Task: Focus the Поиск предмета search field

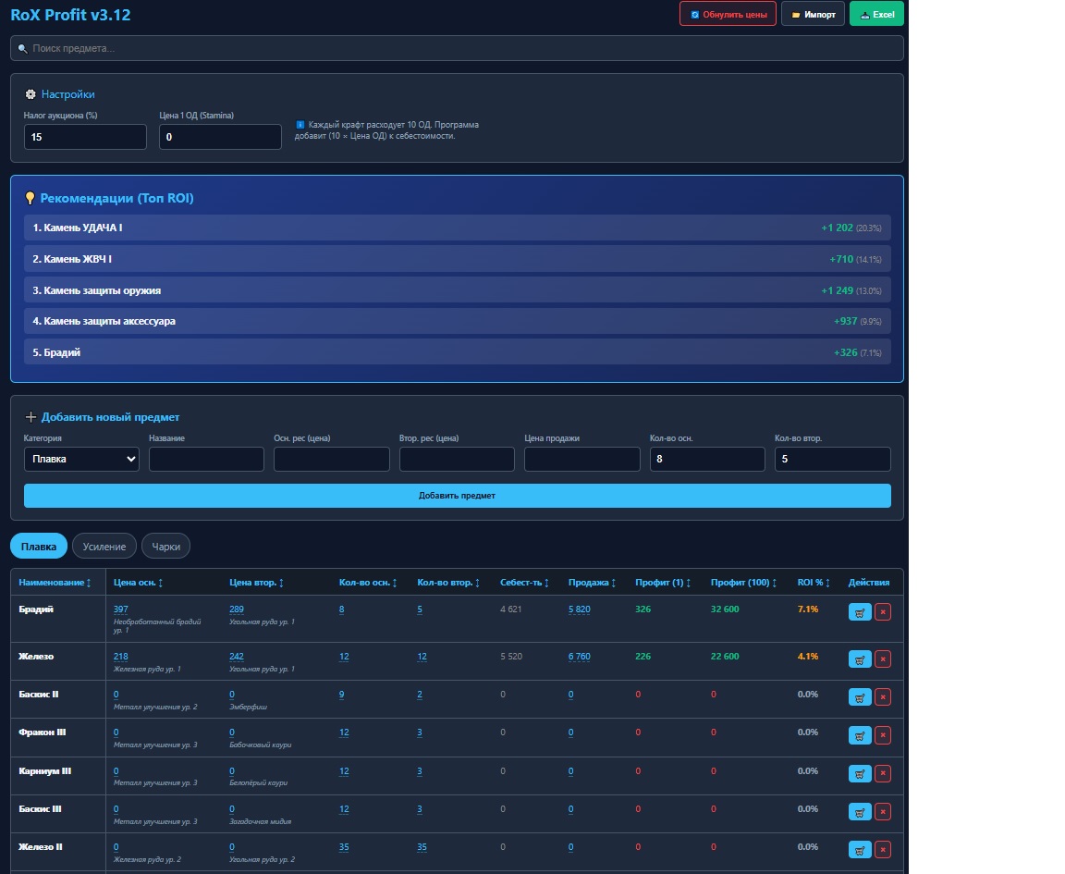Action: pos(457,48)
